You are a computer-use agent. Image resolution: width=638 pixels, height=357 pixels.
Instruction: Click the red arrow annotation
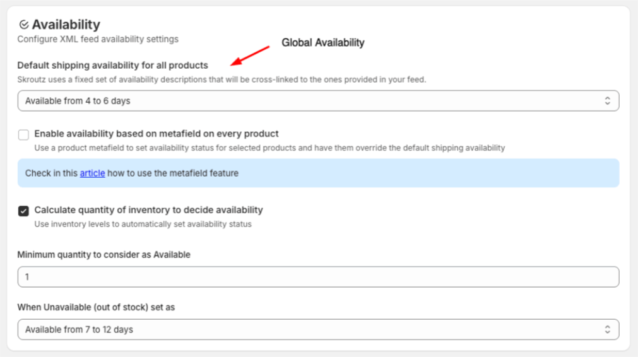click(251, 56)
